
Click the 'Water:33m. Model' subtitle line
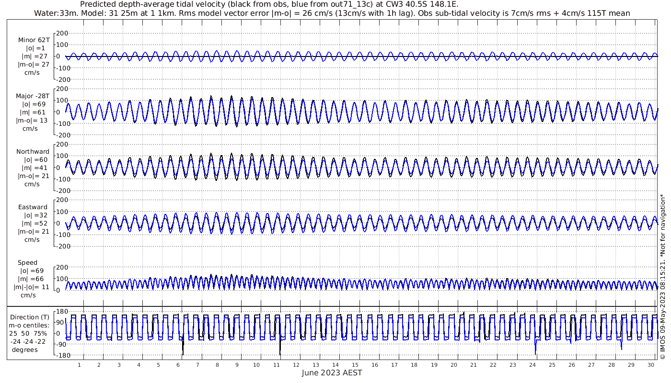pyautogui.click(x=332, y=13)
